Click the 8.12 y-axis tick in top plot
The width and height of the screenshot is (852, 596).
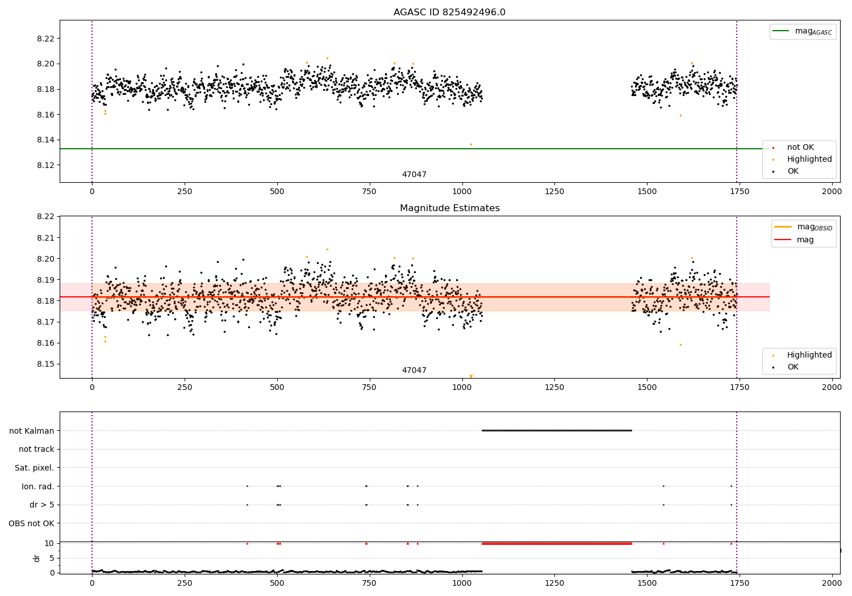pos(45,165)
